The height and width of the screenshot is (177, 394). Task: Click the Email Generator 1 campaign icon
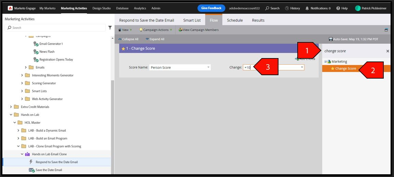pyautogui.click(x=36, y=44)
